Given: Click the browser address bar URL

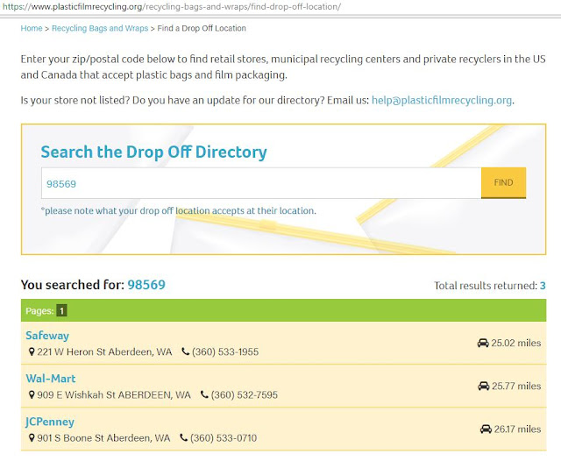Looking at the screenshot, I should click(x=172, y=6).
